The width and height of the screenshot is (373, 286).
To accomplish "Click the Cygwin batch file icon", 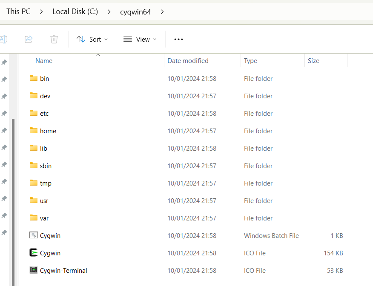I will click(x=34, y=235).
